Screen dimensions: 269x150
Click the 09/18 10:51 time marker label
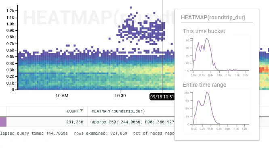[162, 97]
